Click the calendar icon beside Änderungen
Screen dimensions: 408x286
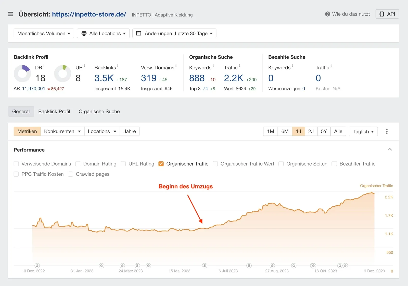tap(139, 33)
